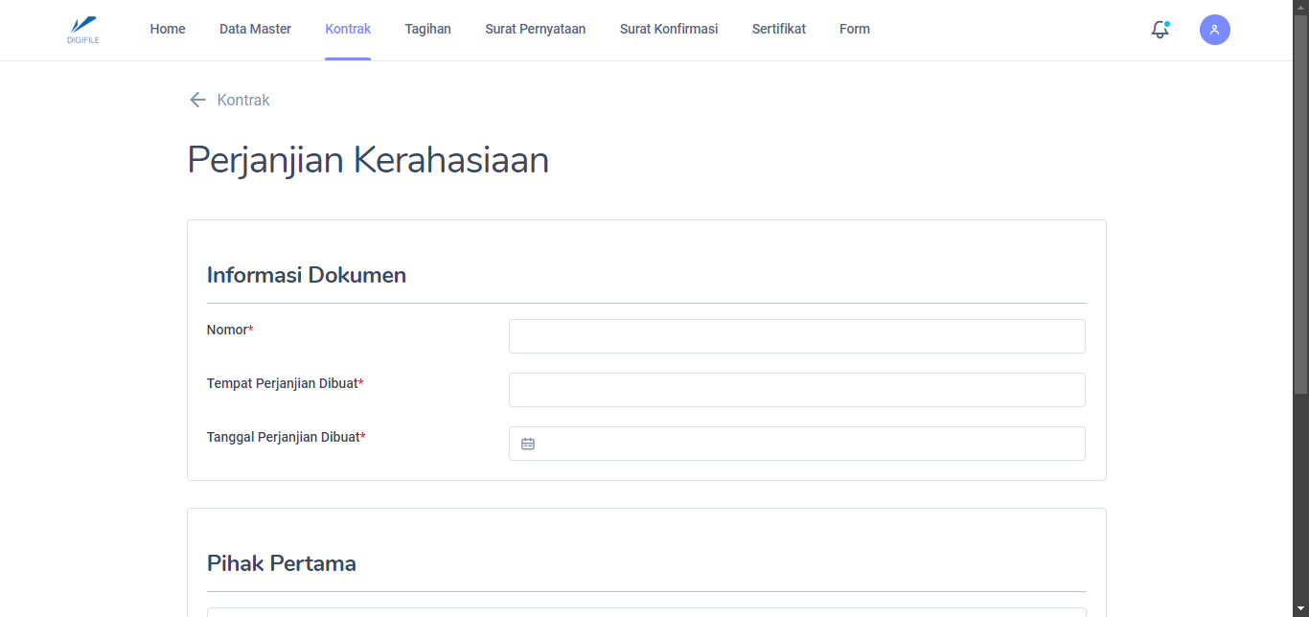1309x617 pixels.
Task: Go to the Home menu
Action: [x=168, y=29]
